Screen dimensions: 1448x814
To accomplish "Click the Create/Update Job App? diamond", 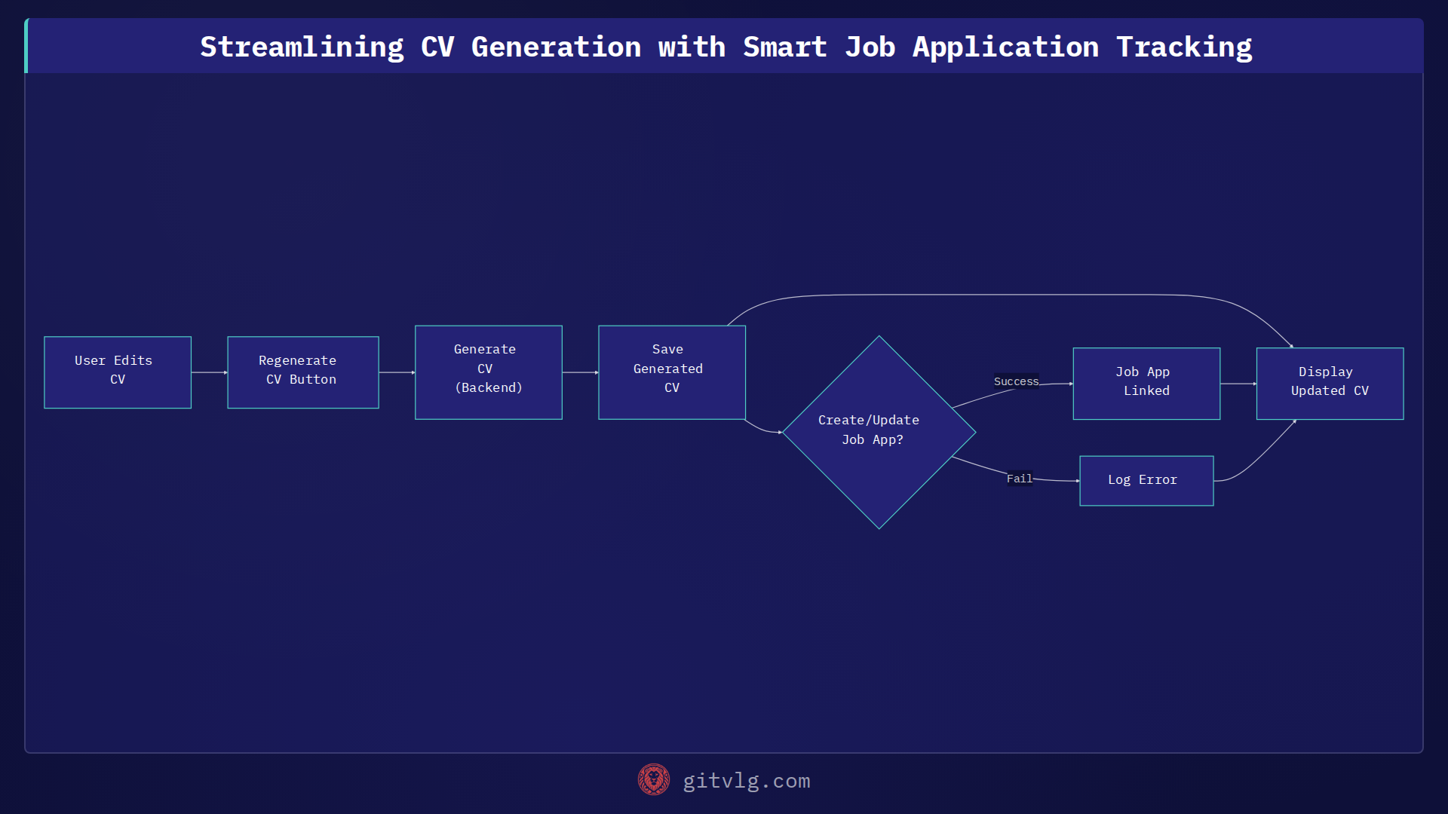I will pos(879,433).
